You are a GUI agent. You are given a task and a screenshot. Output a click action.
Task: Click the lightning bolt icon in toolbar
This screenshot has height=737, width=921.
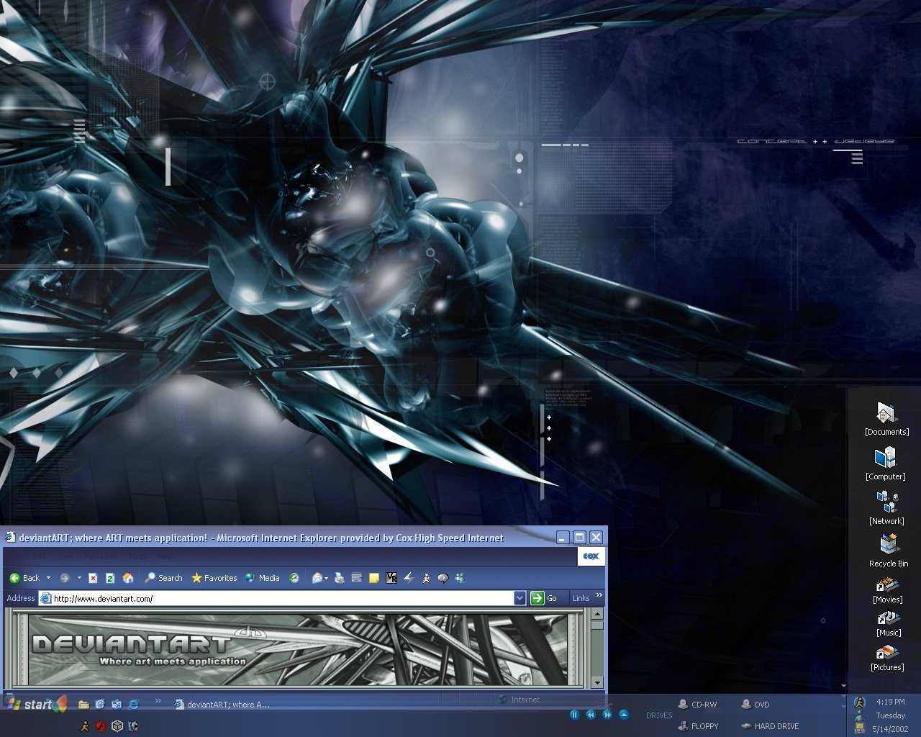[x=409, y=578]
